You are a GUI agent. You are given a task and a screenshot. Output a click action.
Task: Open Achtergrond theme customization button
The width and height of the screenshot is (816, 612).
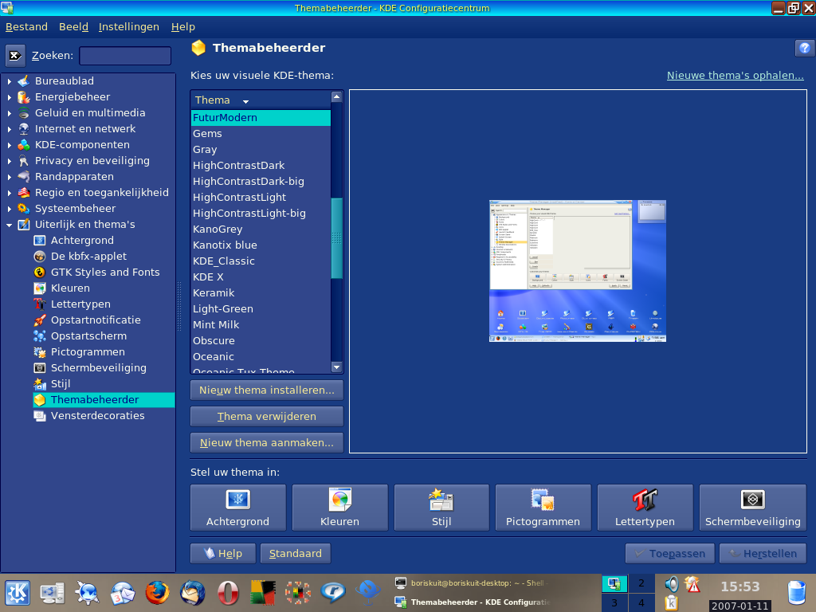click(237, 508)
